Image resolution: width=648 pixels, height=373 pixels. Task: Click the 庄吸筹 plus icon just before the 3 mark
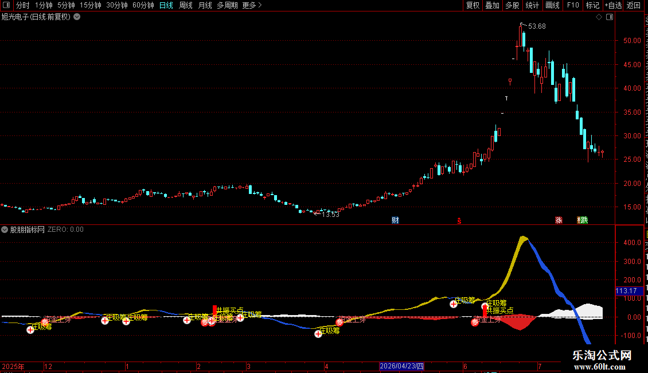point(240,318)
